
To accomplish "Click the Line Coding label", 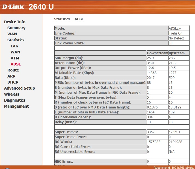I will tap(65, 33).
